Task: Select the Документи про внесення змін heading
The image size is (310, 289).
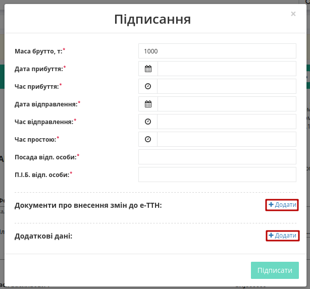Action: (x=88, y=205)
